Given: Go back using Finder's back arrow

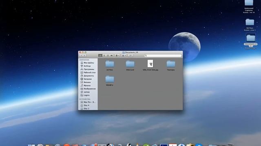Looking at the screenshot, I should pyautogui.click(x=81, y=56).
